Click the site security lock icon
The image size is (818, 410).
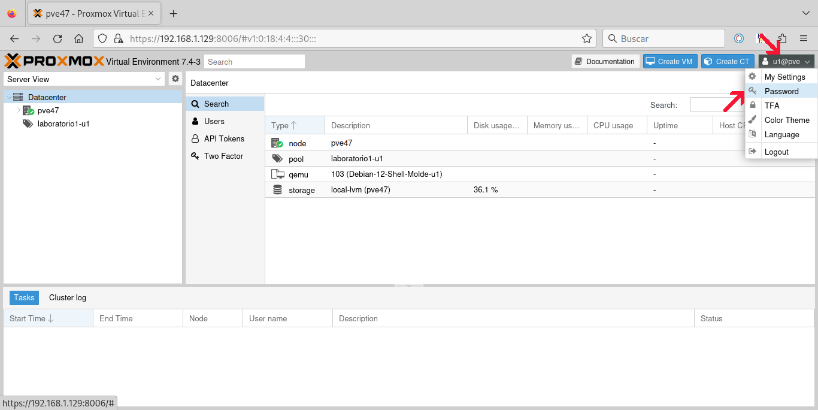118,38
